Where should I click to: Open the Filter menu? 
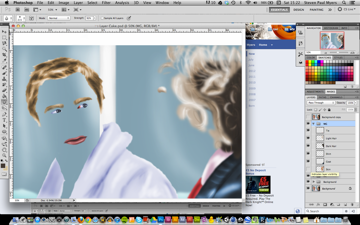coord(106,2)
